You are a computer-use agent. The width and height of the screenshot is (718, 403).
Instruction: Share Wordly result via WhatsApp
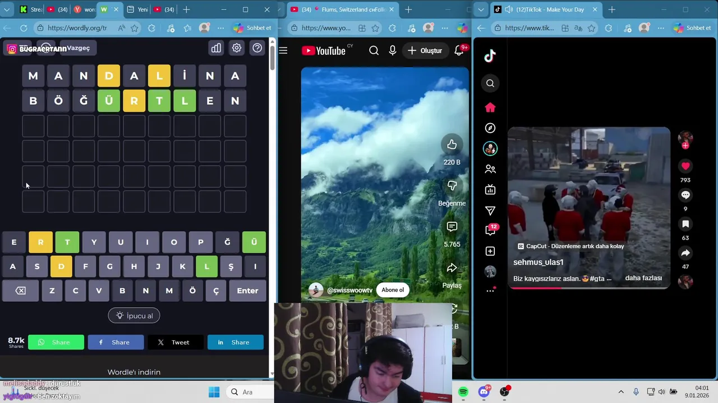pyautogui.click(x=56, y=342)
